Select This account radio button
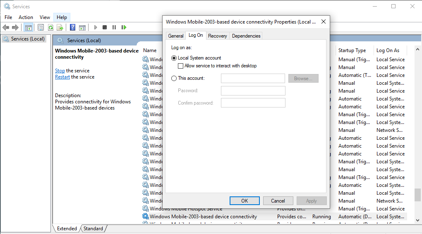422x234 pixels. point(174,78)
